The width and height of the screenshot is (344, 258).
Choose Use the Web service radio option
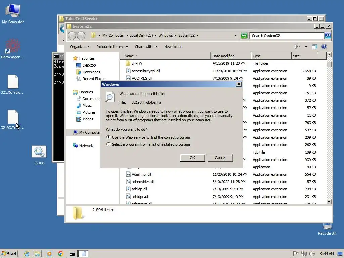click(109, 137)
